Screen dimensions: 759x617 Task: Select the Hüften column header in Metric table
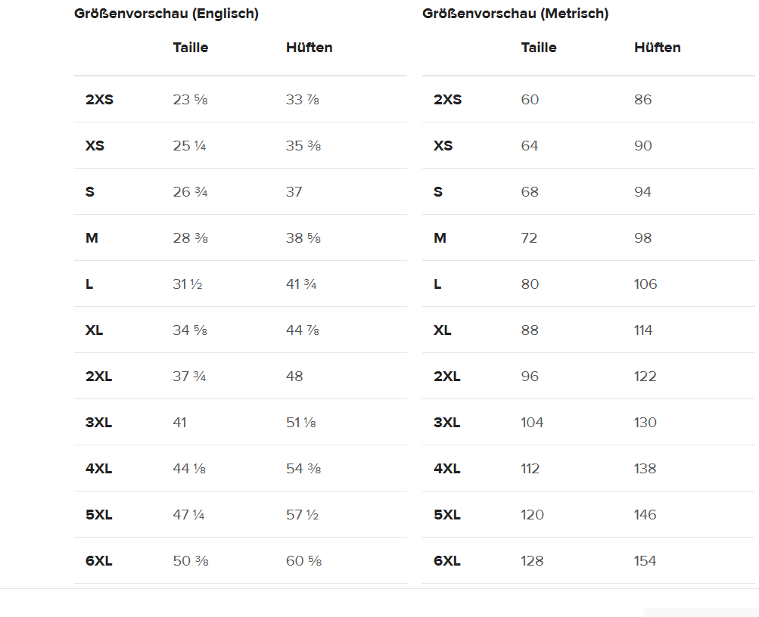click(x=657, y=48)
